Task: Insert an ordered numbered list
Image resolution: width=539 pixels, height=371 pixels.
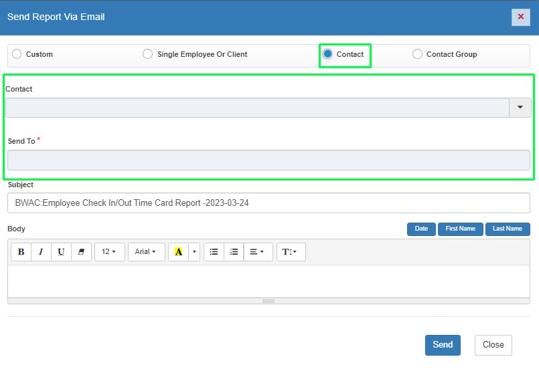Action: pyautogui.click(x=234, y=252)
